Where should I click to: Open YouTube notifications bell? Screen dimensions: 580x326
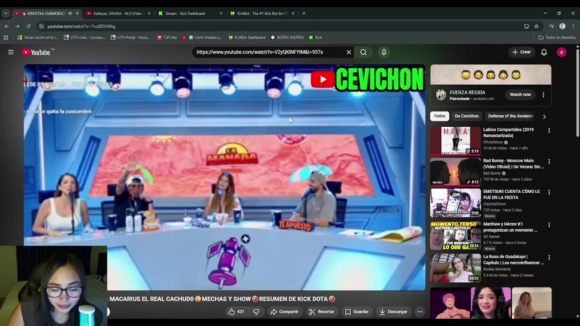544,53
